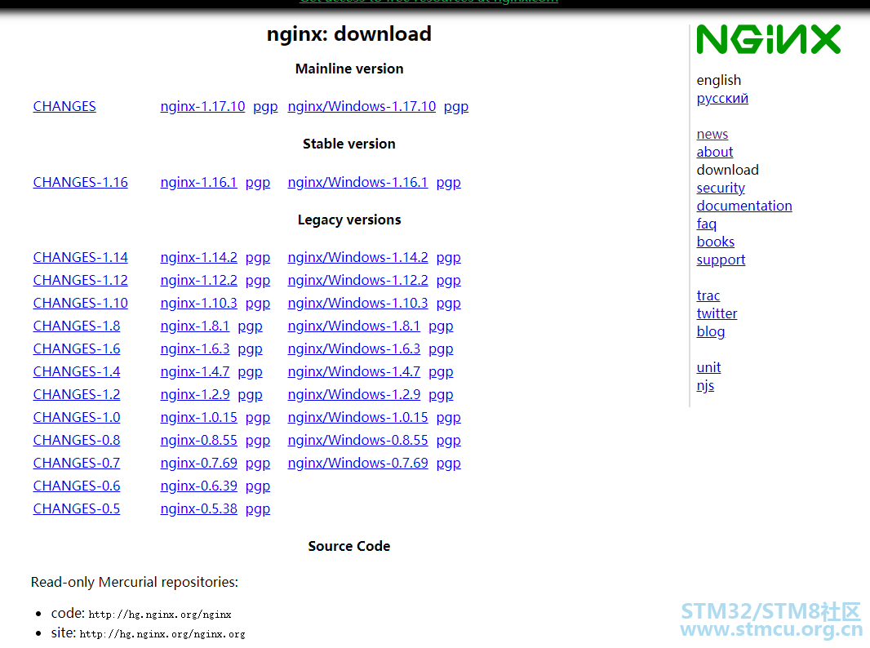
Task: Open CHANGES-1.10 link
Action: (81, 303)
